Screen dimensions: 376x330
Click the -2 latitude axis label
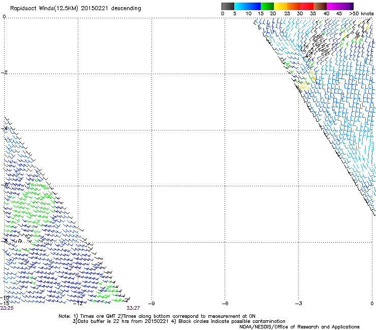pyautogui.click(x=4, y=73)
